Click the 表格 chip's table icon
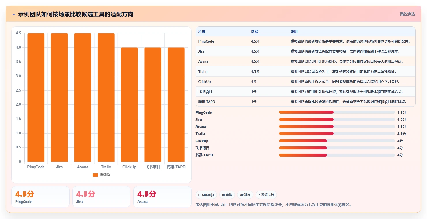The width and height of the screenshot is (427, 219). [x=223, y=195]
